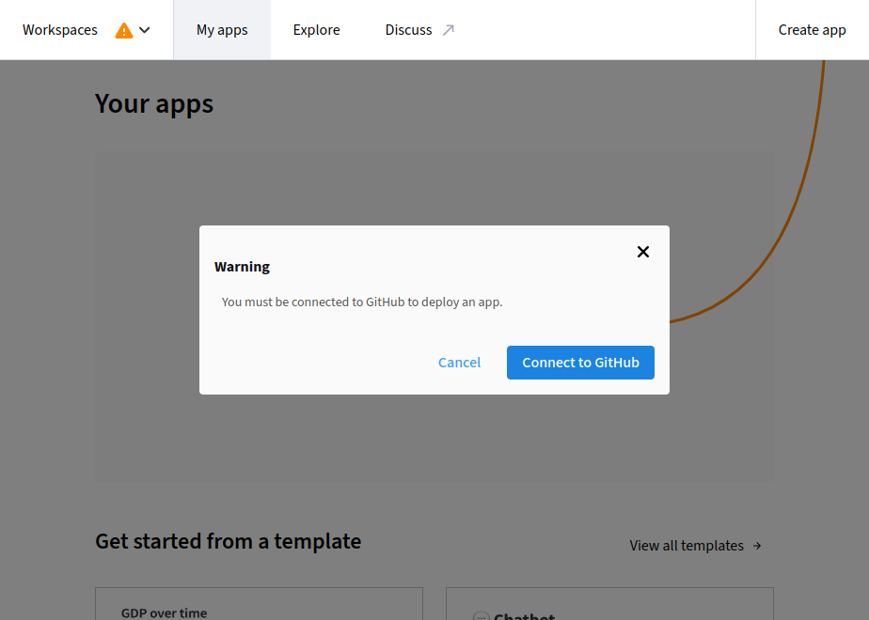This screenshot has height=620, width=869.
Task: Click the arrow icon after View all templates
Action: coord(757,546)
